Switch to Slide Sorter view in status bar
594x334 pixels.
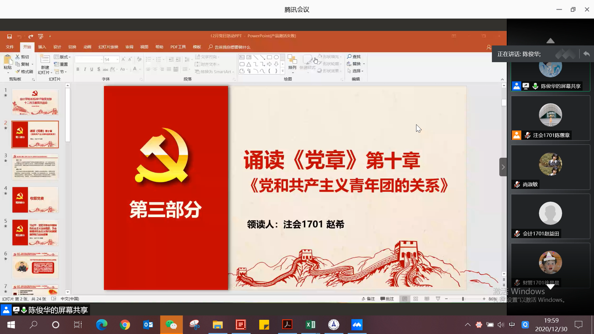click(x=415, y=299)
